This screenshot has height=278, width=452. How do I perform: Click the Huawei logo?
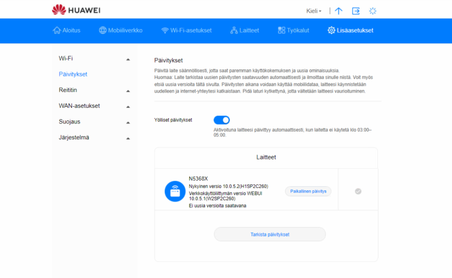[77, 9]
